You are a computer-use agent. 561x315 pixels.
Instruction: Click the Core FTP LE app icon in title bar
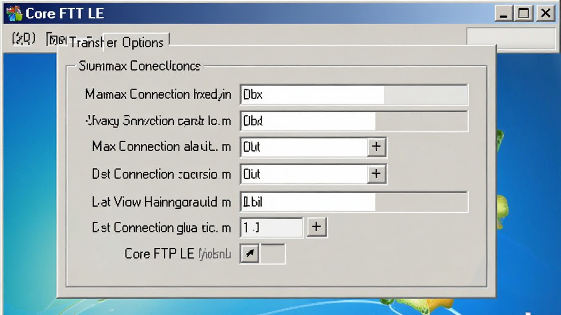pos(14,14)
